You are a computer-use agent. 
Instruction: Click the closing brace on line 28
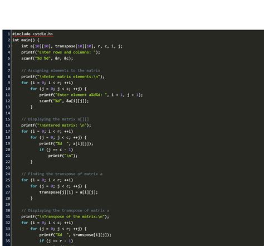(x=31, y=199)
